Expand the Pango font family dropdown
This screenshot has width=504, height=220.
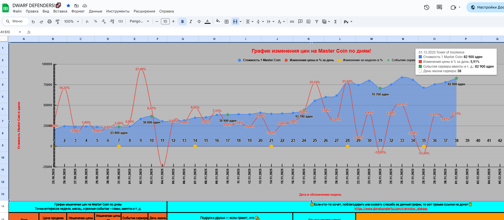tap(139, 22)
